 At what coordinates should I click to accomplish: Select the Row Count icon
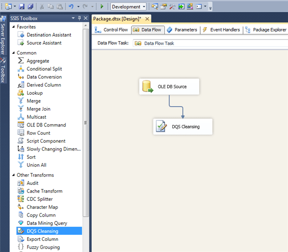21,133
